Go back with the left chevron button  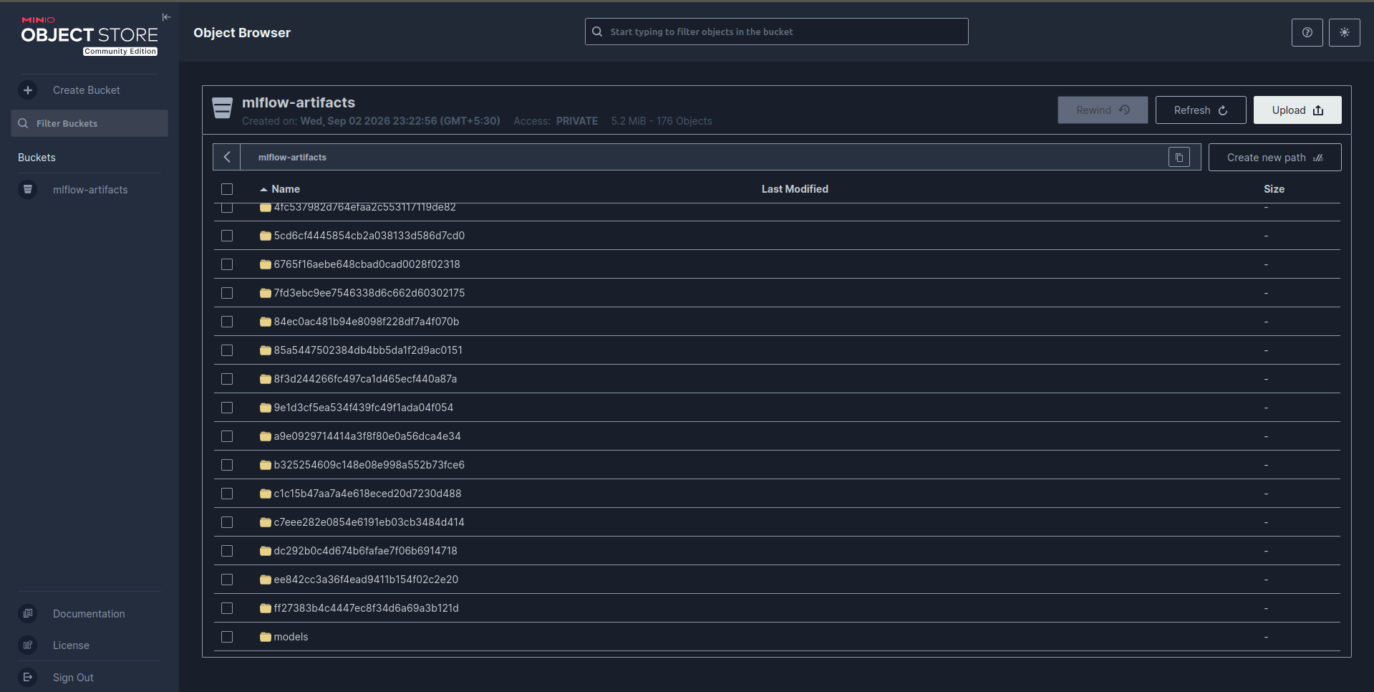pos(227,158)
